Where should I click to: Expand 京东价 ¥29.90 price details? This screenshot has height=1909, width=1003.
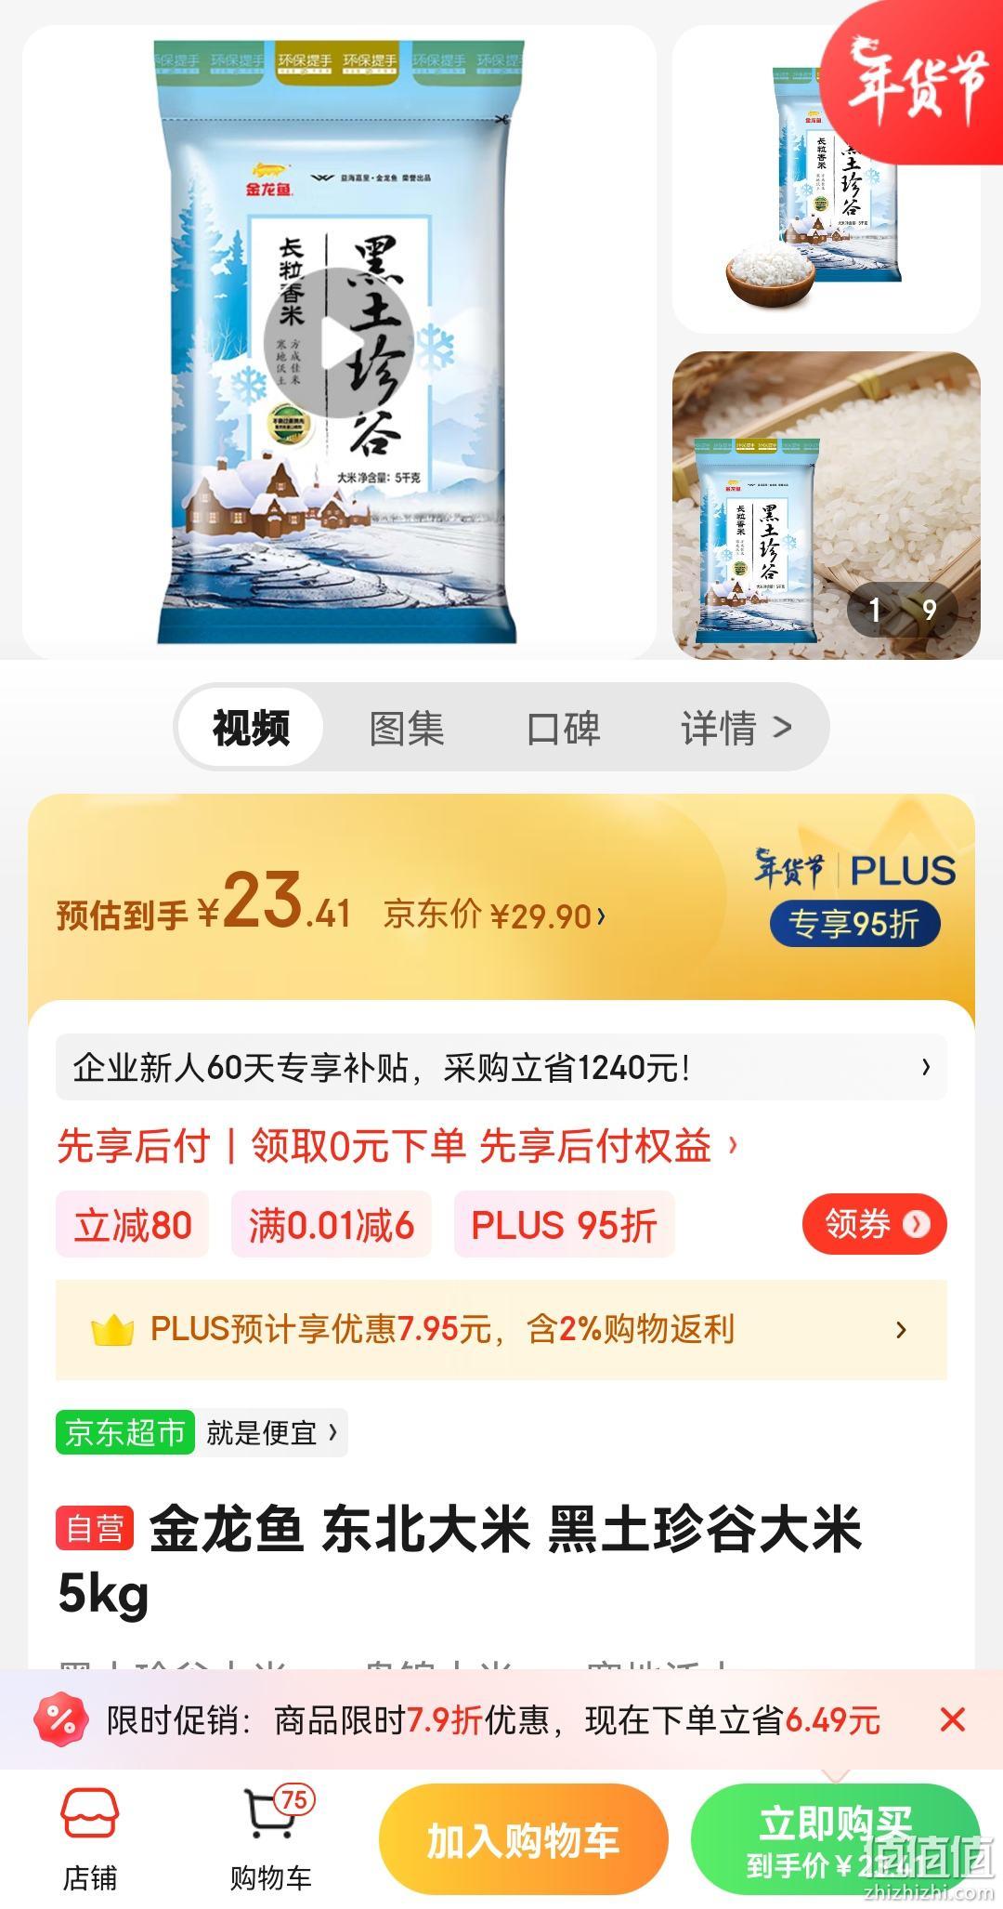pos(494,916)
